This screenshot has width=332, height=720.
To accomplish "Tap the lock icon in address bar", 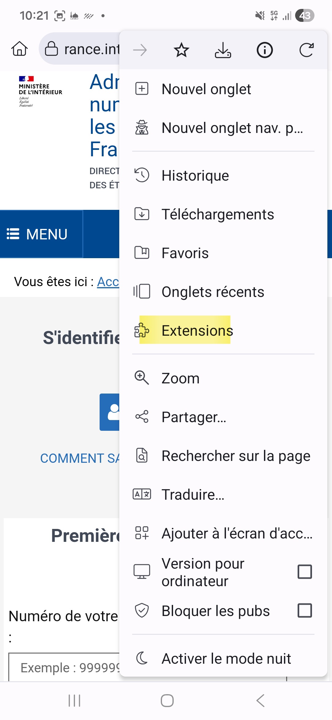I will [x=51, y=49].
